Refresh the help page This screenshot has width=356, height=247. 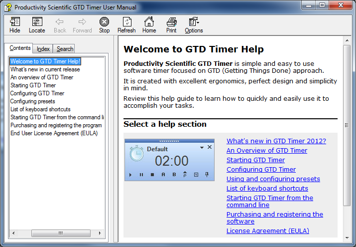click(126, 25)
